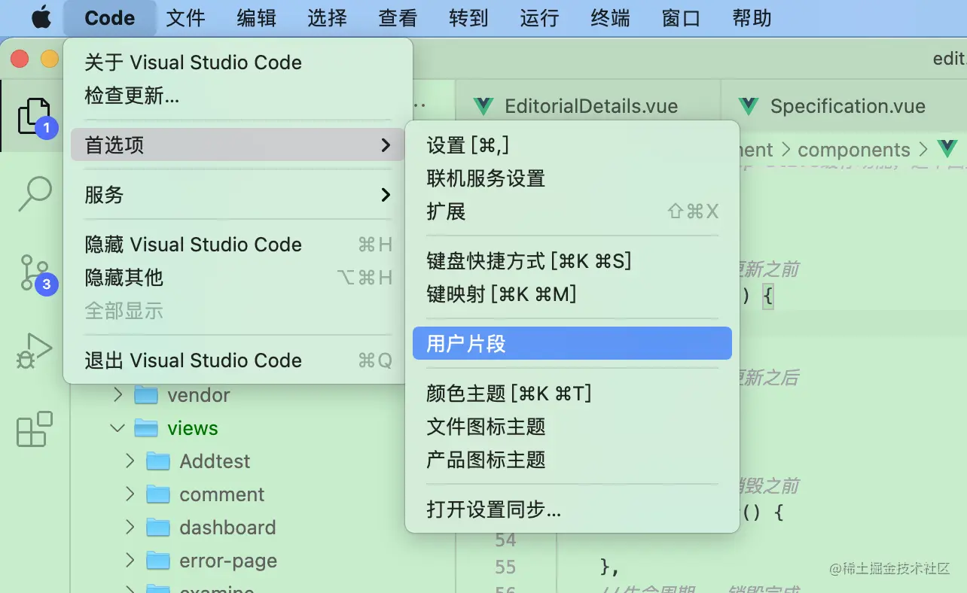Image resolution: width=967 pixels, height=593 pixels.
Task: Choose 文件图标主题 in the submenu
Action: 572,427
